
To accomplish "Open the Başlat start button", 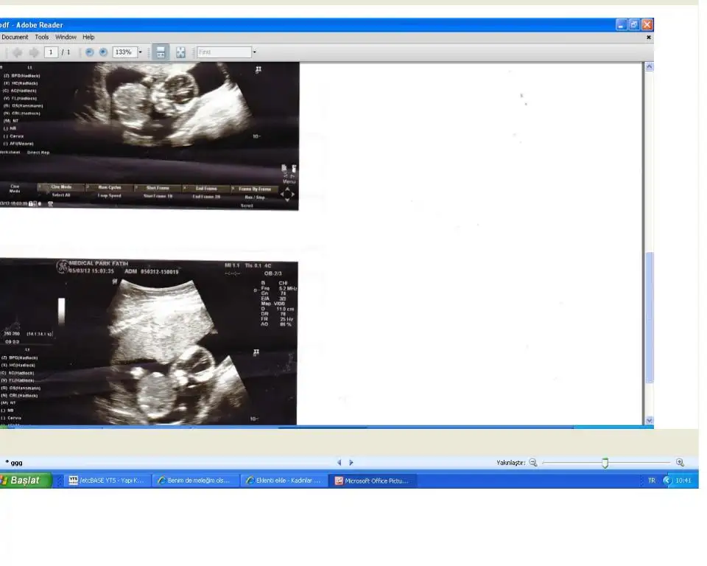I will pos(26,481).
